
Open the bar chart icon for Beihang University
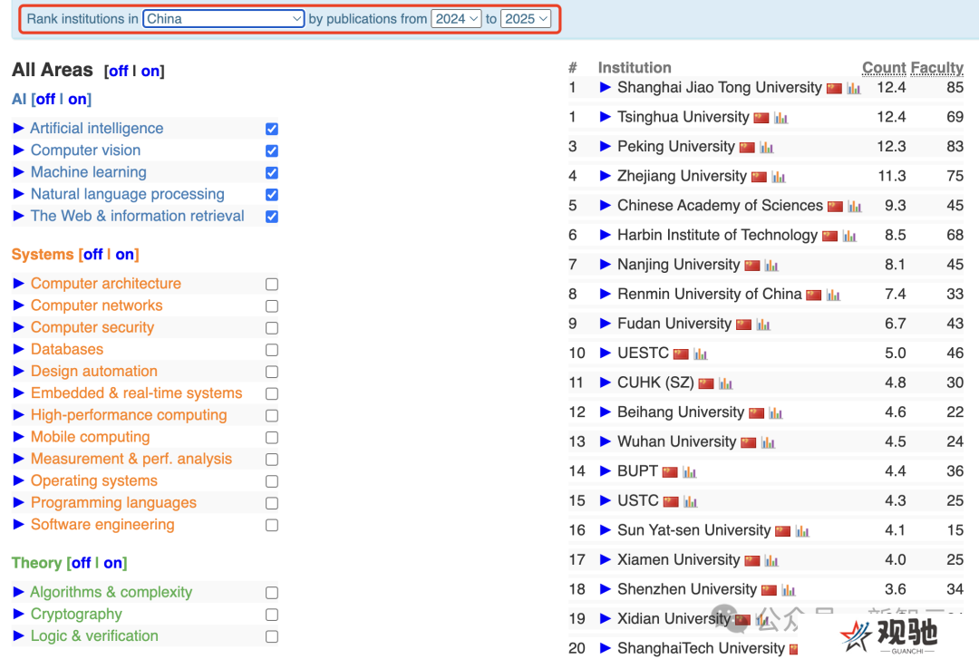[x=775, y=412]
